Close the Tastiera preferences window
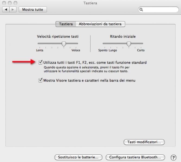The image size is (181, 162). tap(4, 3)
